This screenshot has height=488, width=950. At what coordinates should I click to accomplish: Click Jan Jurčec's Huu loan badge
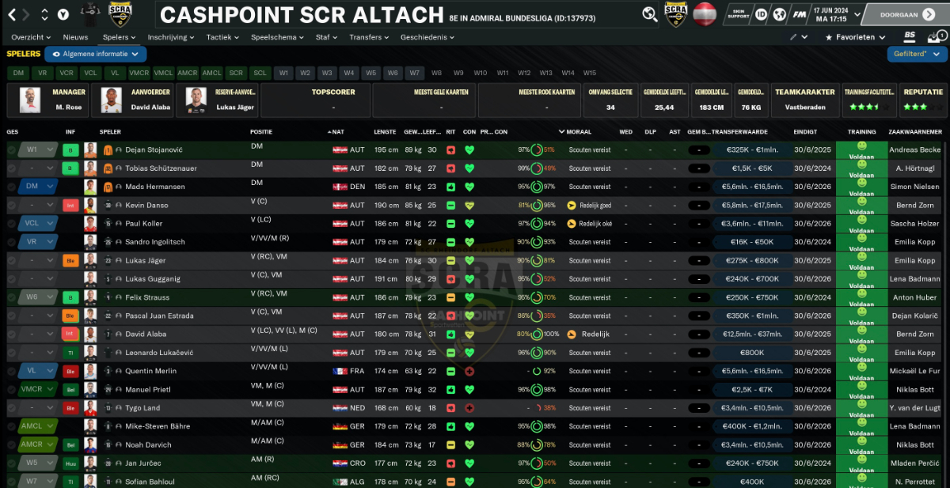pyautogui.click(x=71, y=463)
